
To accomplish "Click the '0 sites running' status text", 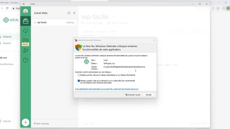I will pos(41,124).
